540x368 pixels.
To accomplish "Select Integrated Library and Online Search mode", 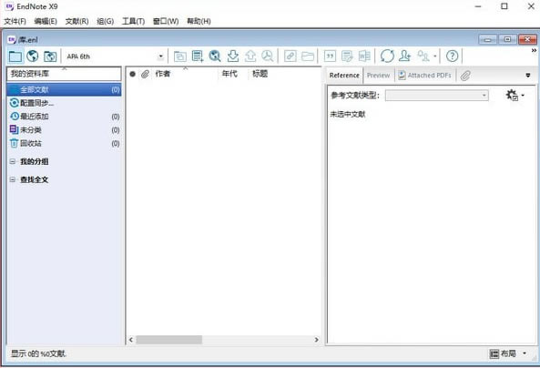I will [x=50, y=56].
